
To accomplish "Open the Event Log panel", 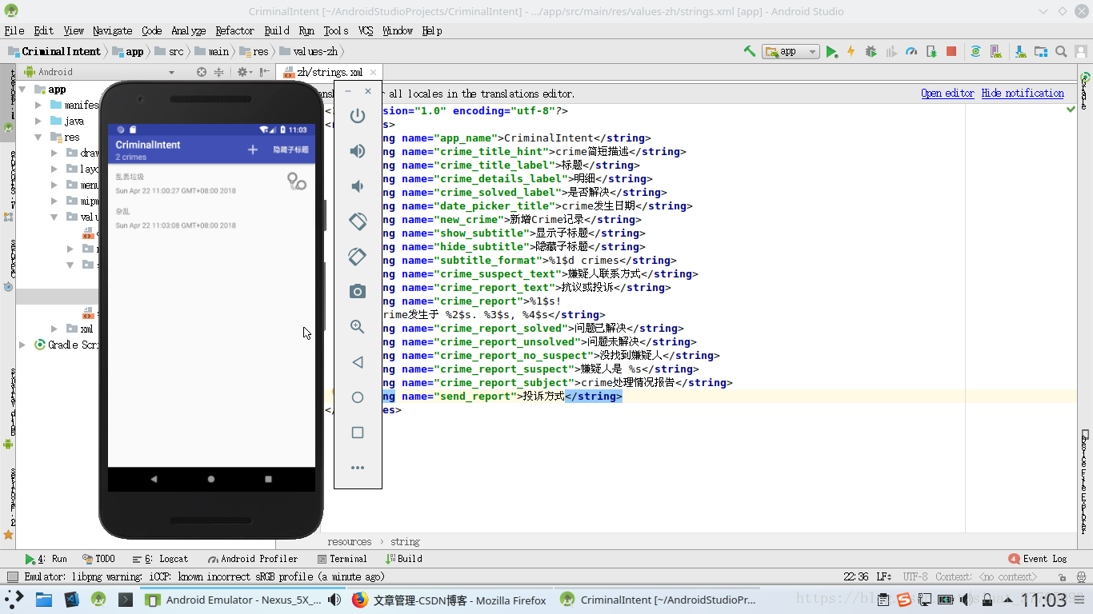I will click(1038, 559).
